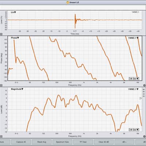Screen dimensions: 146x146
Task: Open IWMC.1 trace dropdown on Magnitude plot
Action: (134, 89)
